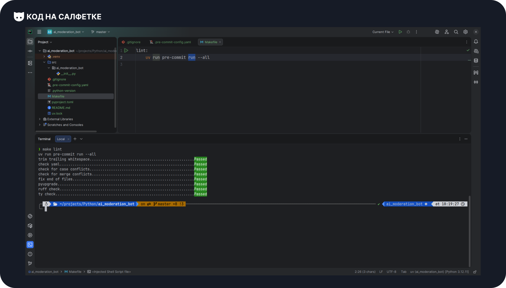
Task: Open the Commit tool window icon
Action: [x=30, y=51]
